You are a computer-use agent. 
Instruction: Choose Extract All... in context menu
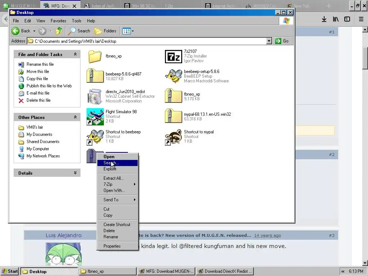(x=118, y=178)
